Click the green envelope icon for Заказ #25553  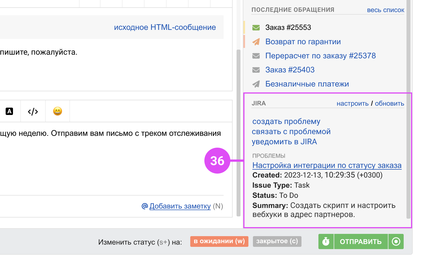256,28
